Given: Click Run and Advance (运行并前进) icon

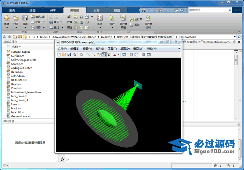Looking at the screenshot, I should [123, 18].
